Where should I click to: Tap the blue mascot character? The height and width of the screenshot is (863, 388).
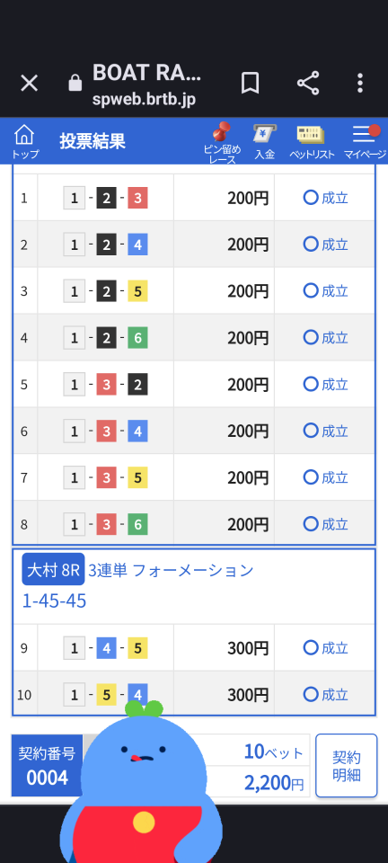[141, 781]
